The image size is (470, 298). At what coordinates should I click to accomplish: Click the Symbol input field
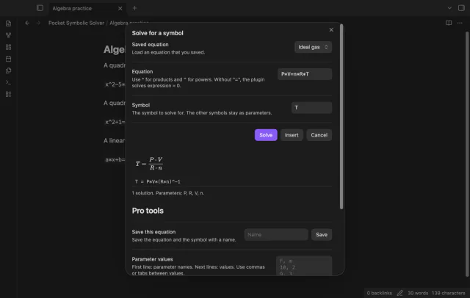point(311,107)
